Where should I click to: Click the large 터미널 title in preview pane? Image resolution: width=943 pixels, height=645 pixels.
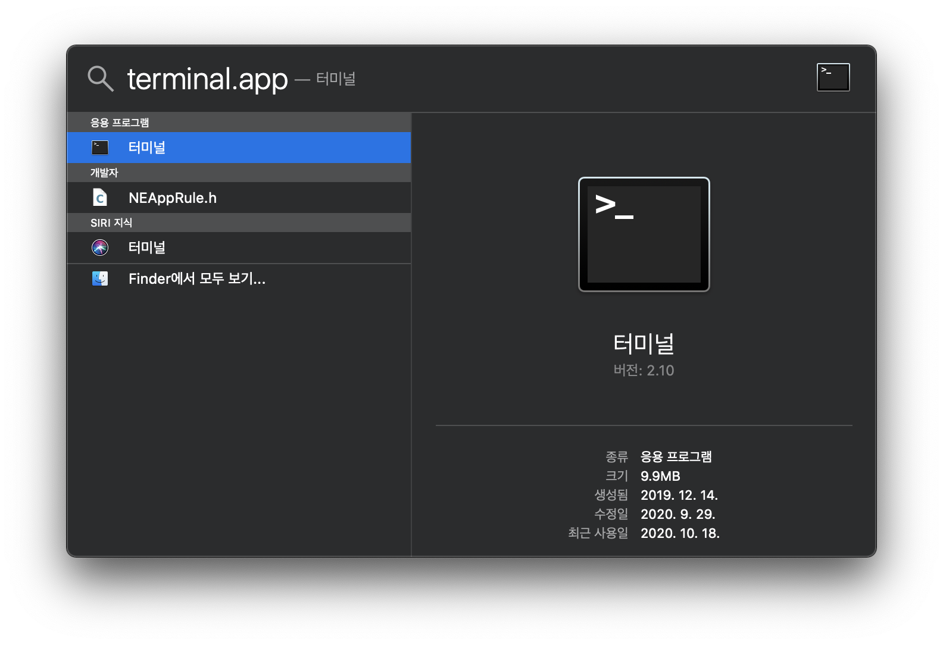[644, 344]
